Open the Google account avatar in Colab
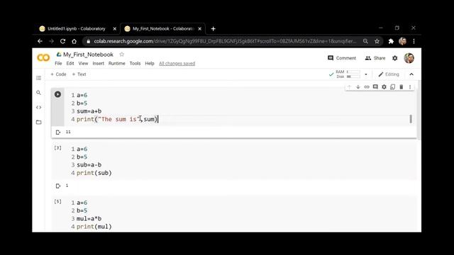454x255 pixels. click(409, 58)
